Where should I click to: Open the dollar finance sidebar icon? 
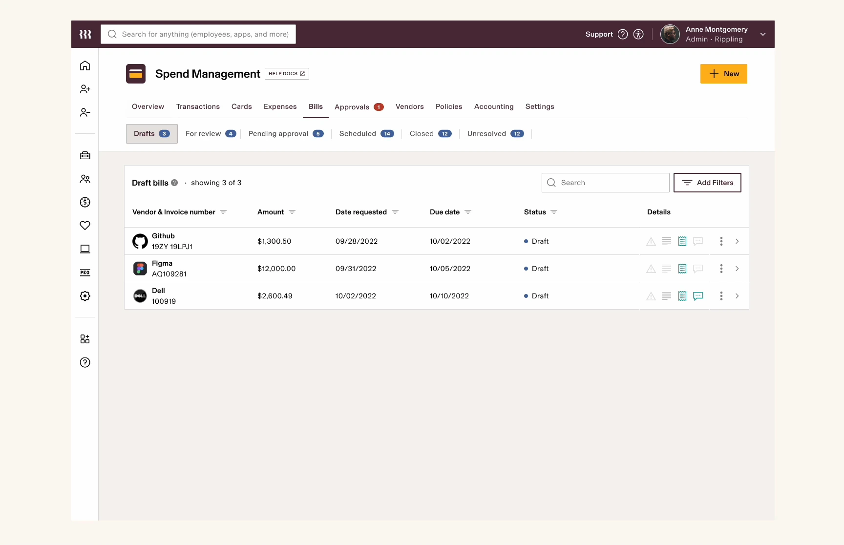click(x=85, y=202)
